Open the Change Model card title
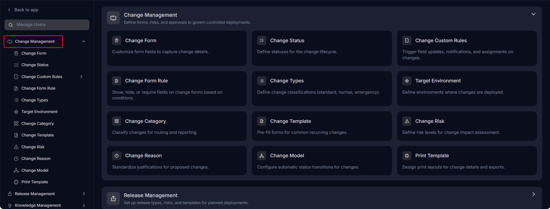Image resolution: width=550 pixels, height=209 pixels. (x=287, y=156)
